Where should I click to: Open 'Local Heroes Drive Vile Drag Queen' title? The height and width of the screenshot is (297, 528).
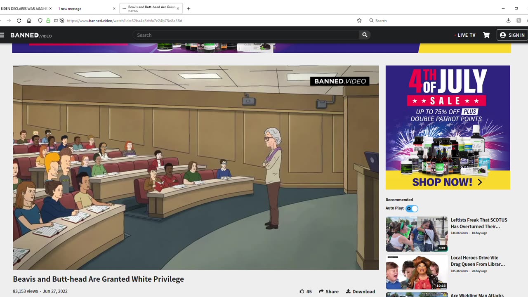point(478,261)
